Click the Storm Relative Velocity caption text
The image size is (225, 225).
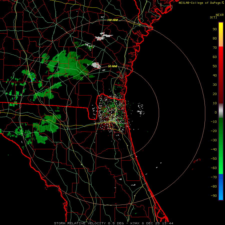click(113, 223)
